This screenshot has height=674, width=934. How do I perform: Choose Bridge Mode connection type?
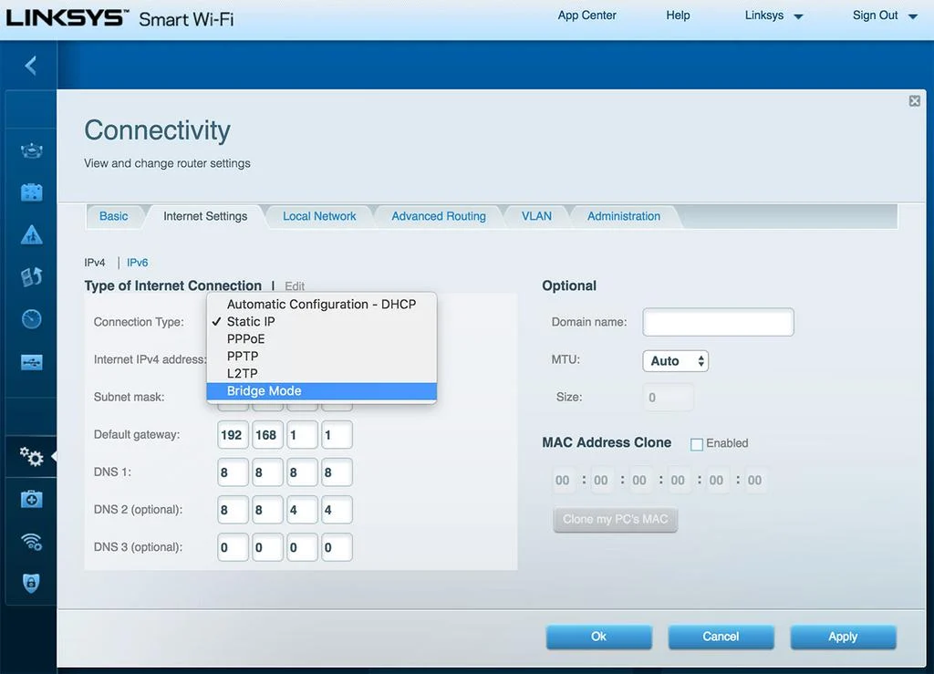(x=322, y=391)
